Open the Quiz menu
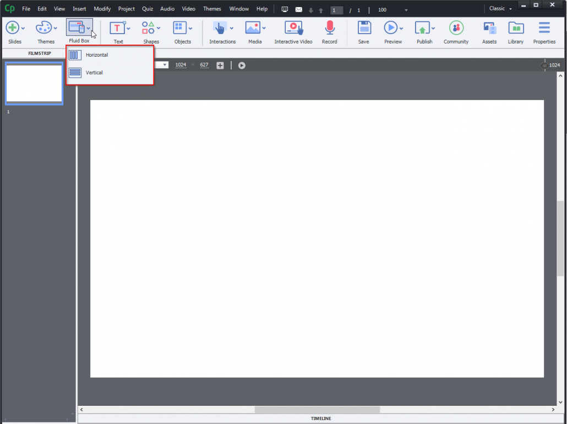 [x=147, y=8]
